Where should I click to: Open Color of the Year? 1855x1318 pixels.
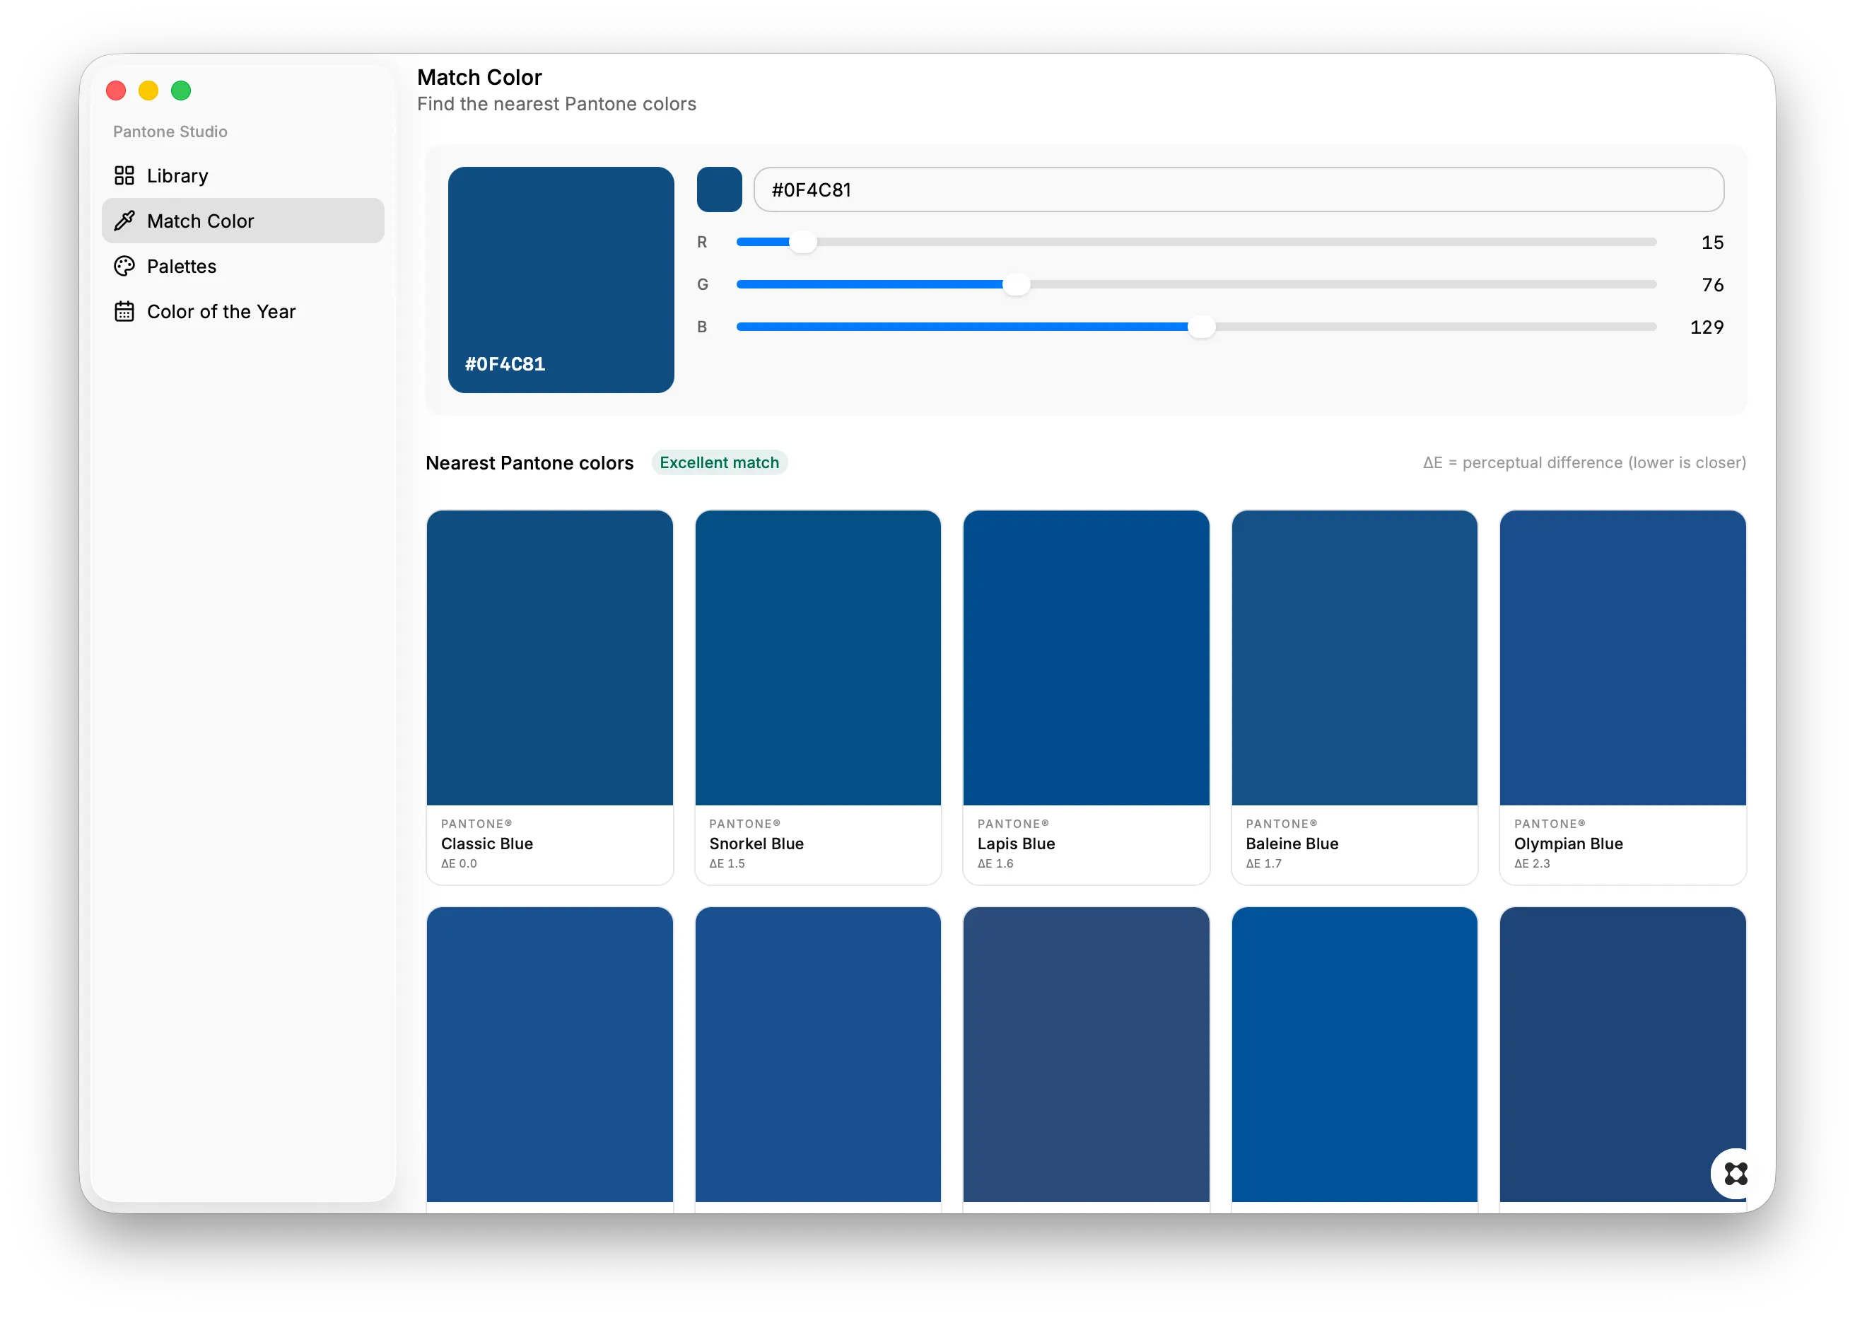pos(242,312)
